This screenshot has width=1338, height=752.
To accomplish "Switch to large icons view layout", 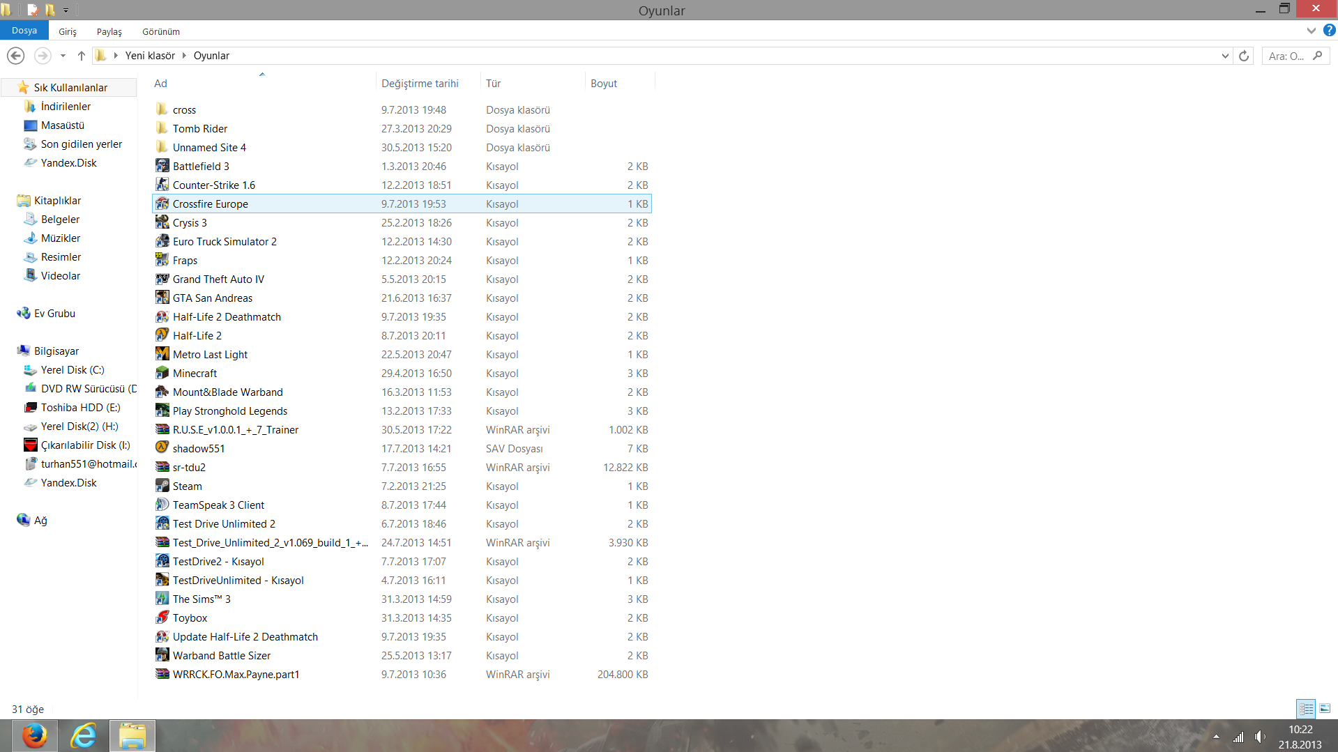I will [x=1325, y=709].
